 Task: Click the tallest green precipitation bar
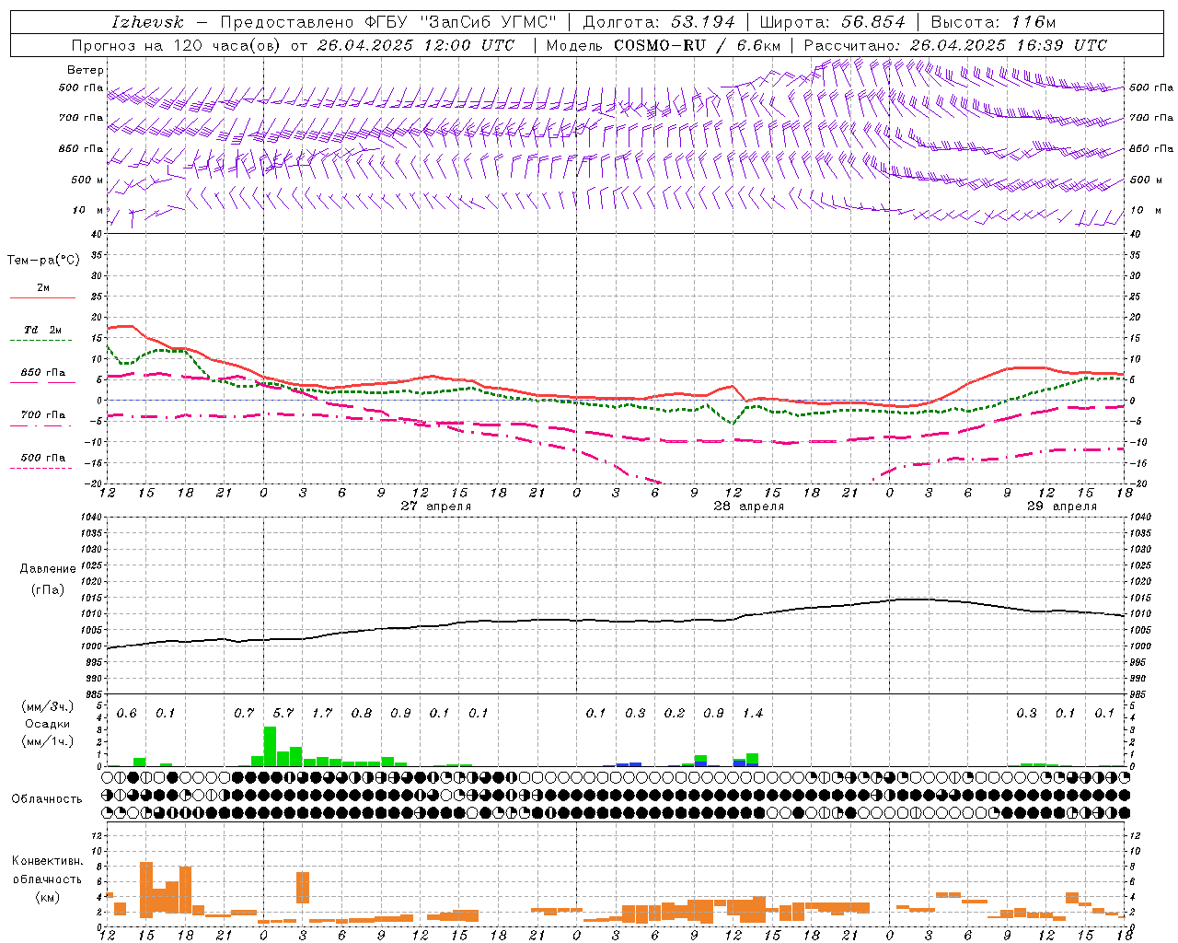(270, 747)
